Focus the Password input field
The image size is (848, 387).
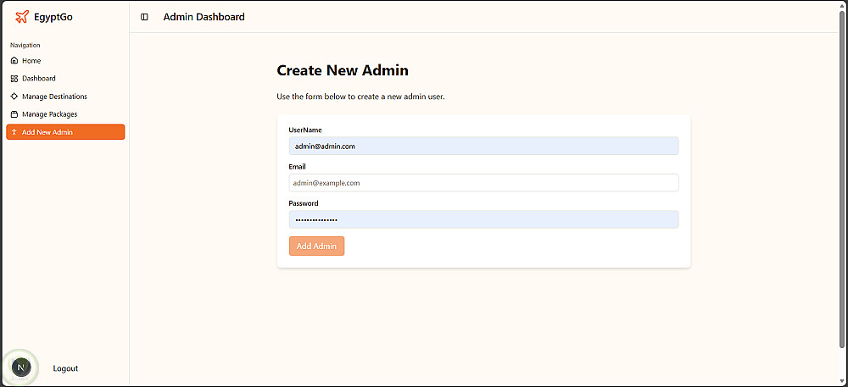(x=483, y=219)
